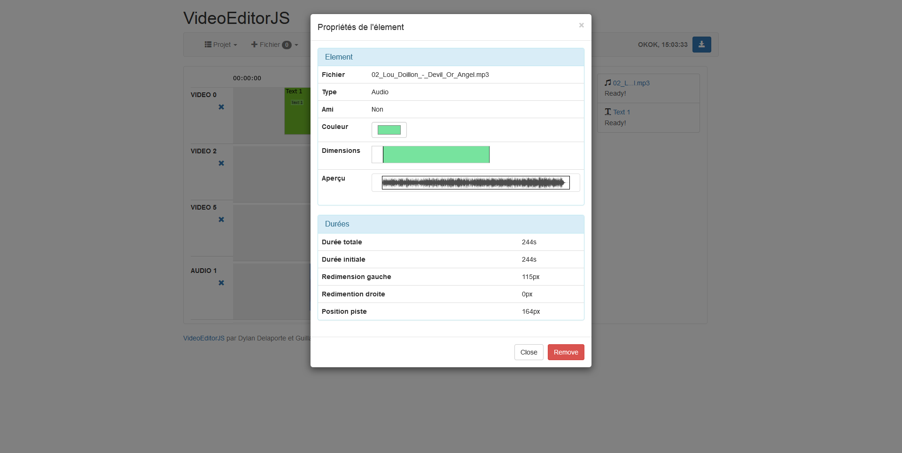Remove the VIDEO 0 track via its X icon
The width and height of the screenshot is (902, 453).
coord(221,107)
